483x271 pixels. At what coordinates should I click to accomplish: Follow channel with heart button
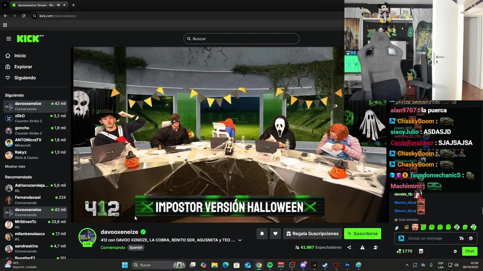coord(275,234)
